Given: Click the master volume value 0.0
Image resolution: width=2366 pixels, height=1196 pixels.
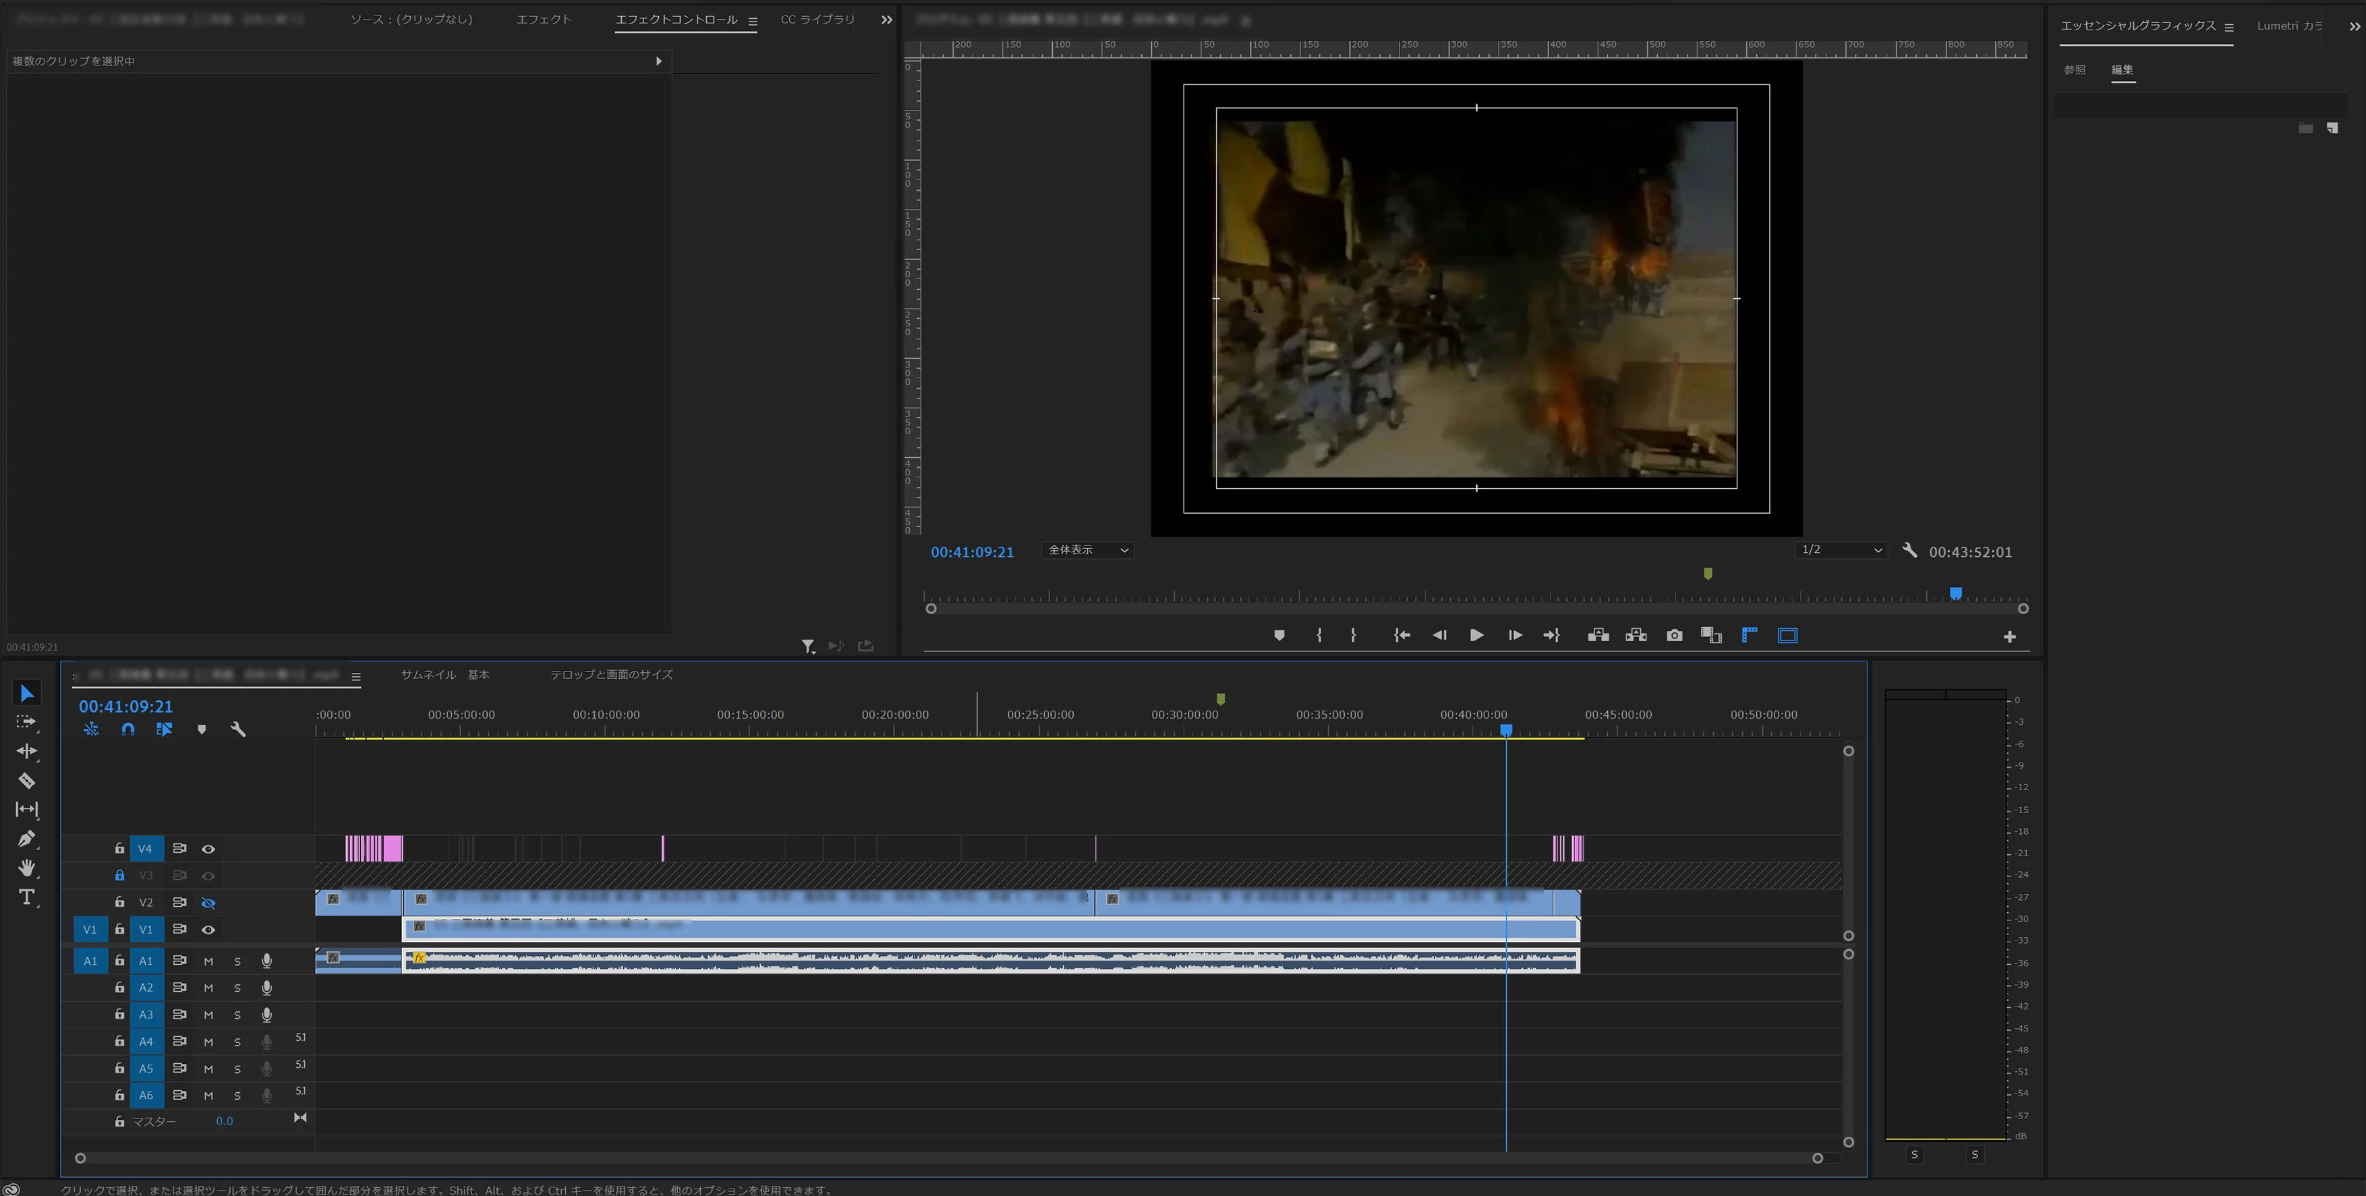Looking at the screenshot, I should point(224,1120).
